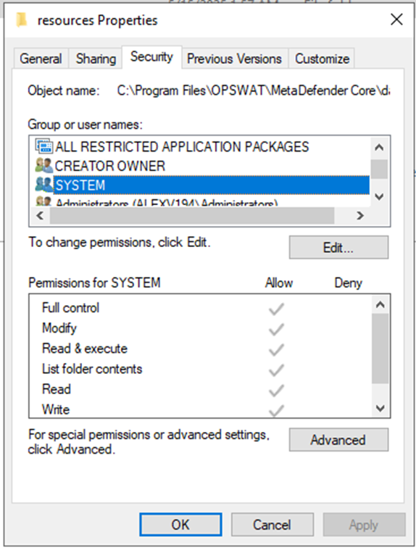The height and width of the screenshot is (550, 416).
Task: Click the Modify allow checkmark
Action: 276,329
